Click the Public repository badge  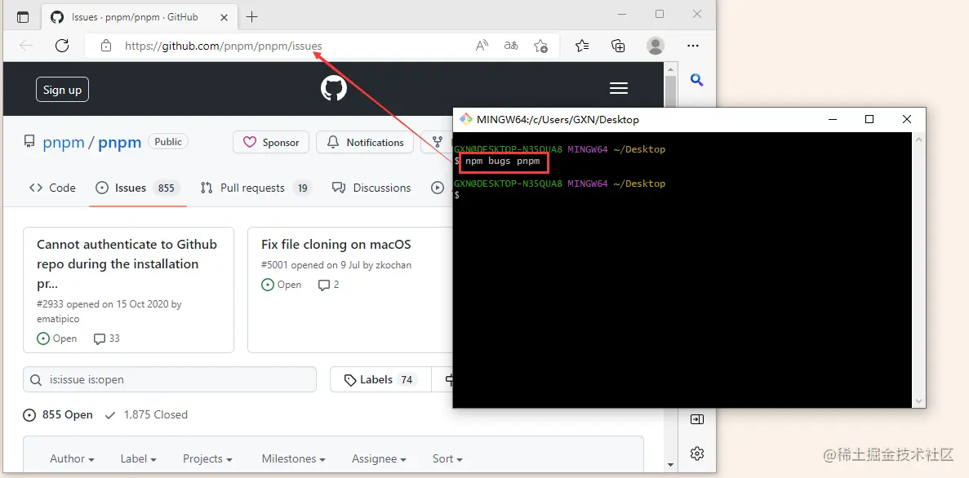click(168, 141)
